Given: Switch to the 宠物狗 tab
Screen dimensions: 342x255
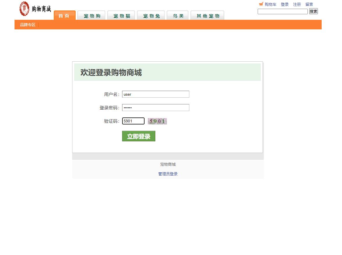Looking at the screenshot, I should point(91,16).
